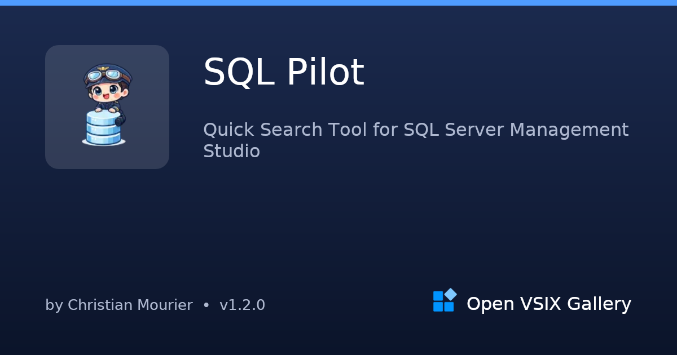Select the SQL Pilot title text
The width and height of the screenshot is (677, 355).
pos(284,73)
